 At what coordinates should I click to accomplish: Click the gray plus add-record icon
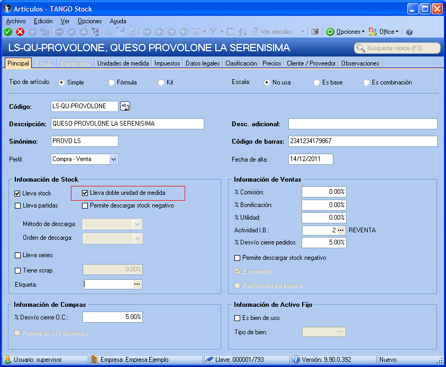point(32,32)
